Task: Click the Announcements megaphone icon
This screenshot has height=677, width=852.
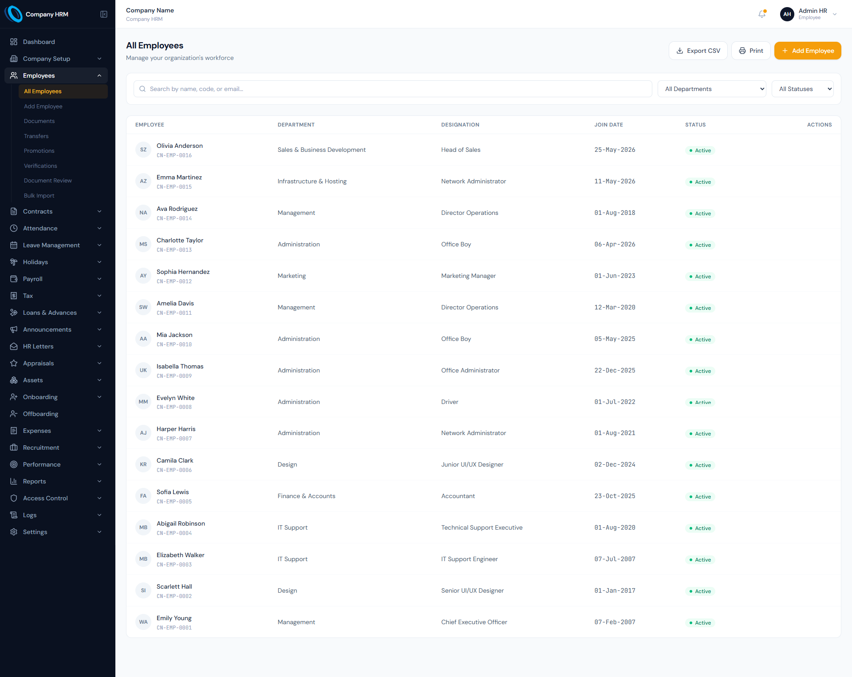Action: click(14, 329)
